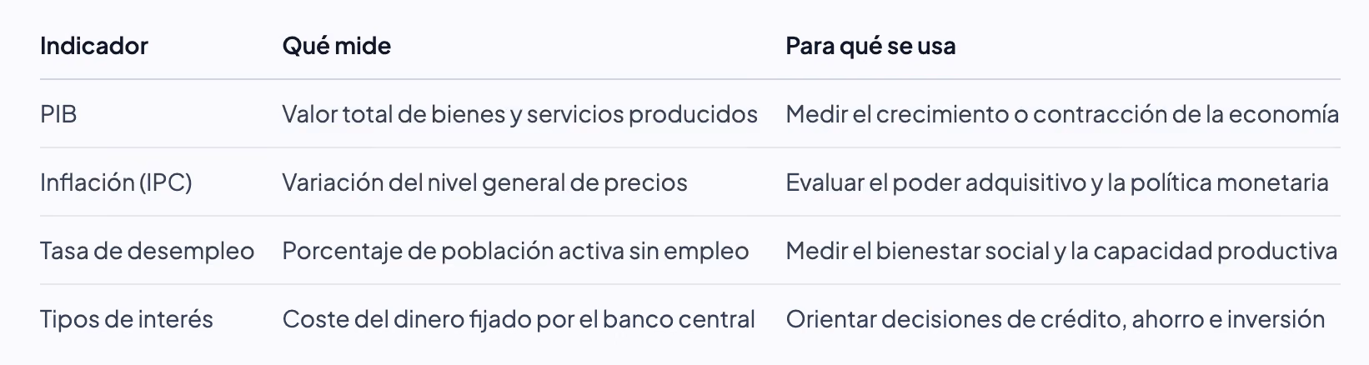
Task: Select the Inflación (IPC) cell
Action: click(116, 182)
